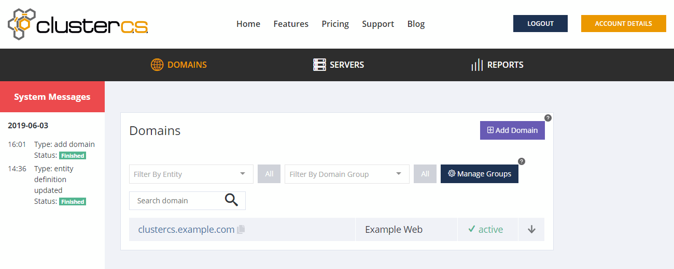The height and width of the screenshot is (269, 674).
Task: Click help icon above Manage Groups button
Action: (522, 161)
